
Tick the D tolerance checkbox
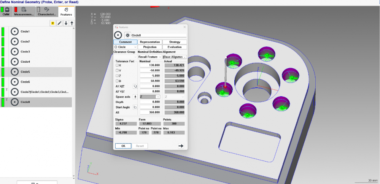tap(118, 81)
